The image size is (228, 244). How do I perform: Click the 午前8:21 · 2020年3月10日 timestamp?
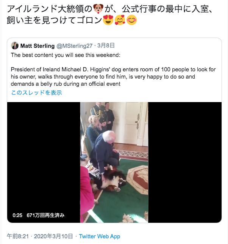[x=40, y=236]
